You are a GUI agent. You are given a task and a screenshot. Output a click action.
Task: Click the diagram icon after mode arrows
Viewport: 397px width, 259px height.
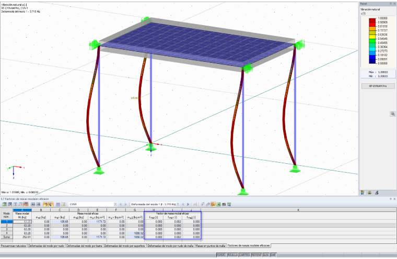(195, 204)
